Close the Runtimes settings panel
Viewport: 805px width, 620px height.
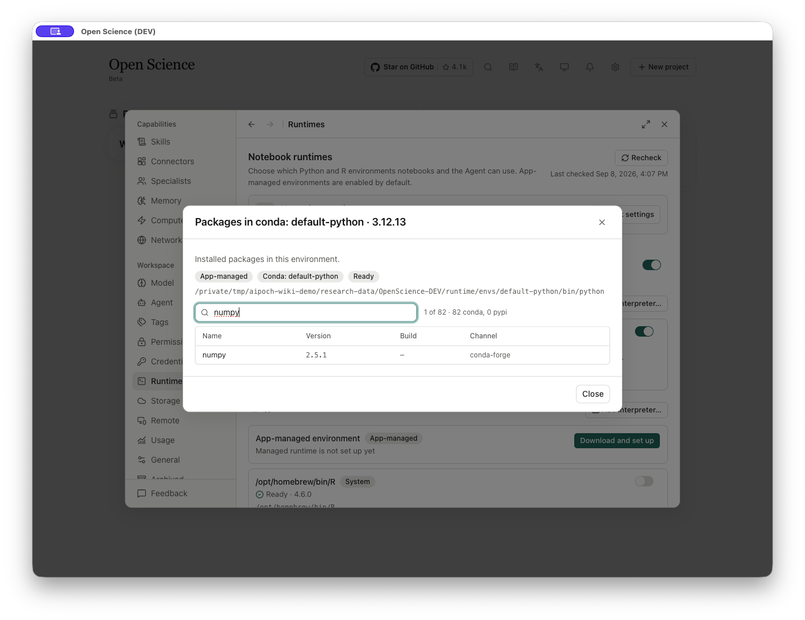pos(664,124)
